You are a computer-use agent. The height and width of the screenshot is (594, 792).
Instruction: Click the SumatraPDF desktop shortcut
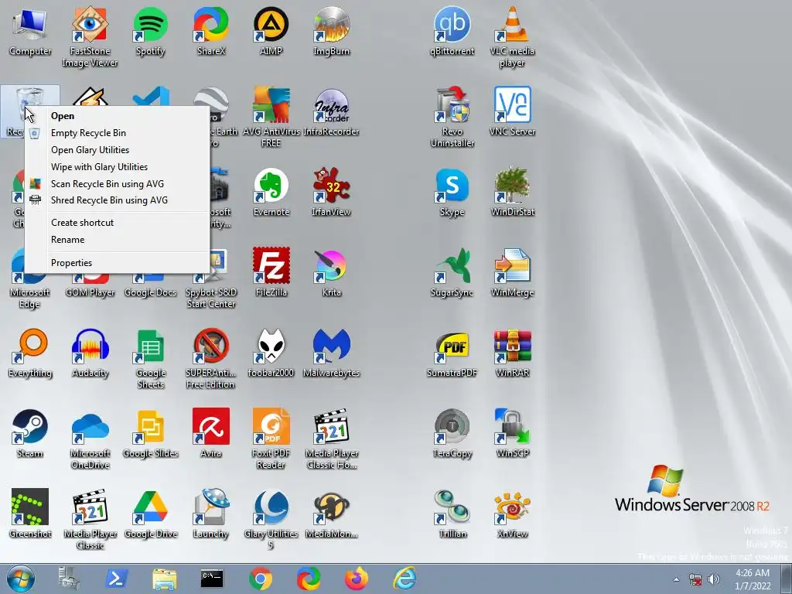click(452, 353)
